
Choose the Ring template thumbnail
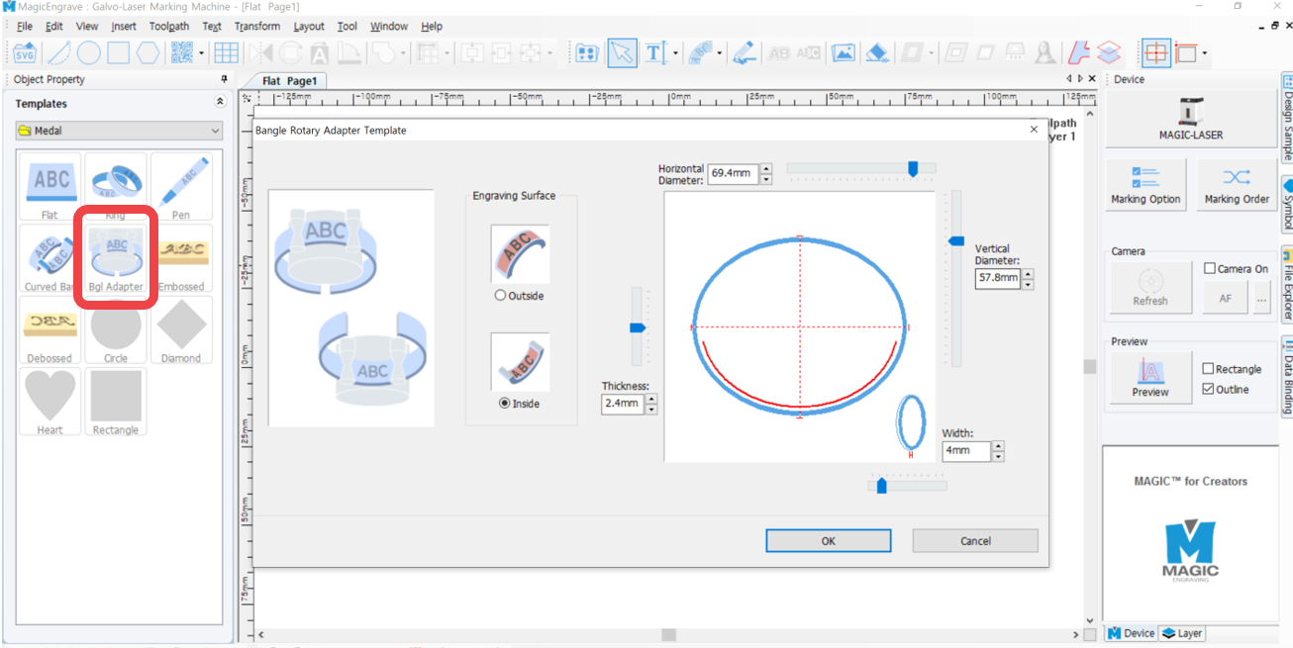116,186
